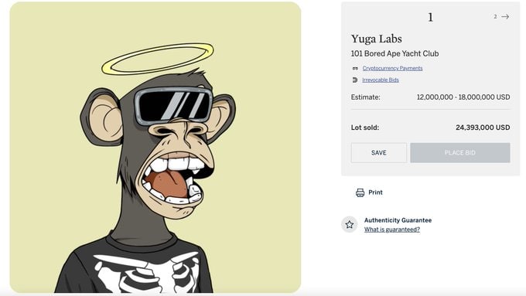Click the Print text label

pyautogui.click(x=375, y=192)
